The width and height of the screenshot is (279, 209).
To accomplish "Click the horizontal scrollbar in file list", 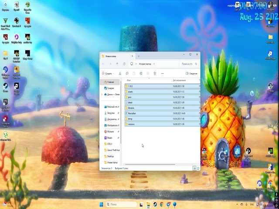I will 150,165.
